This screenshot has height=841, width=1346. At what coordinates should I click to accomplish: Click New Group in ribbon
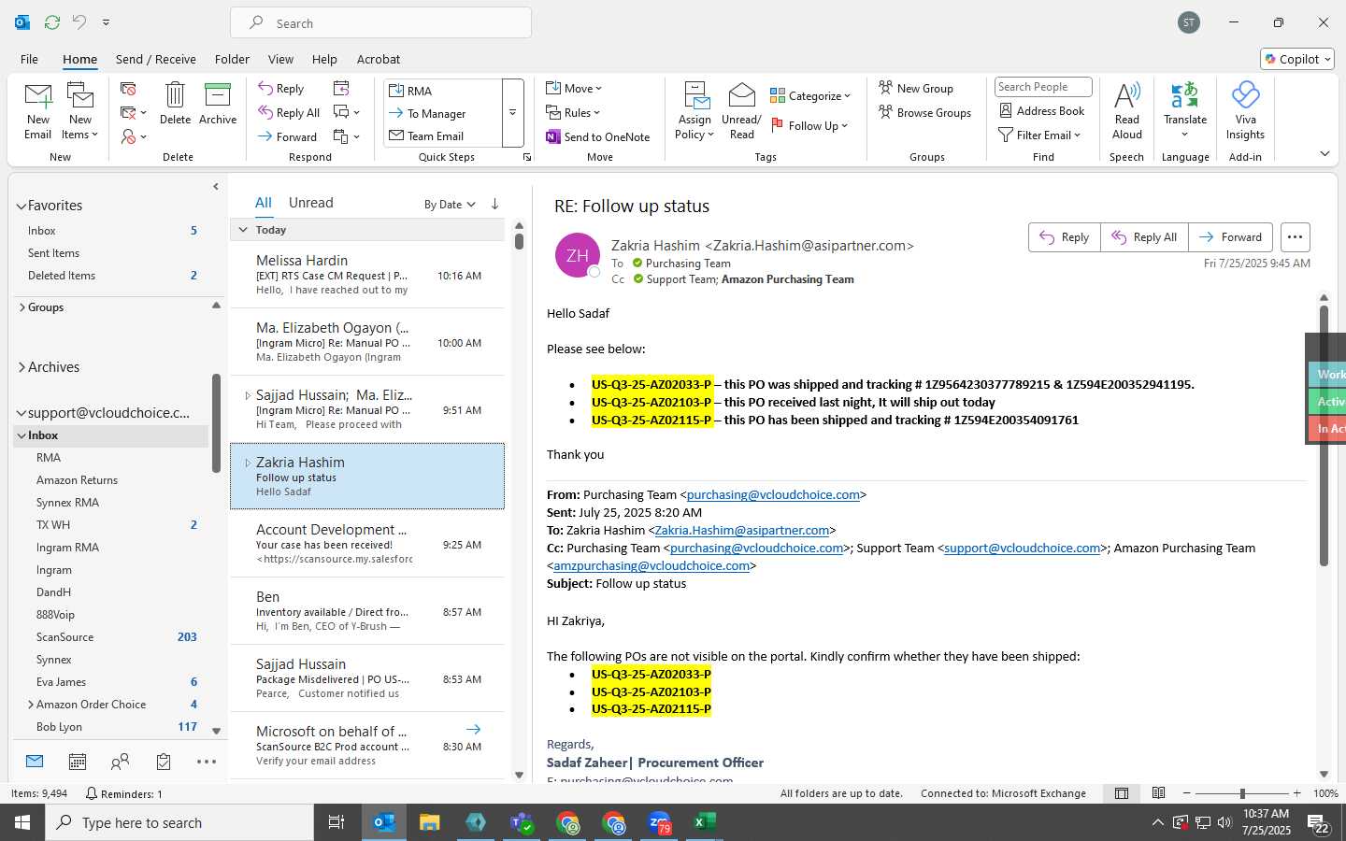(x=916, y=88)
